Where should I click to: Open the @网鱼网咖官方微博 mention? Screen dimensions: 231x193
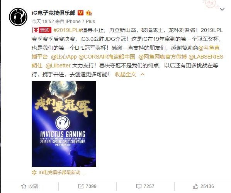(x=163, y=57)
